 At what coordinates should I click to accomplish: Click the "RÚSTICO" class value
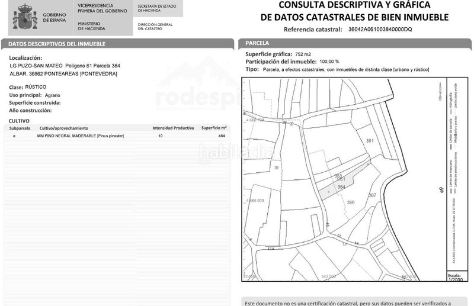(x=36, y=87)
